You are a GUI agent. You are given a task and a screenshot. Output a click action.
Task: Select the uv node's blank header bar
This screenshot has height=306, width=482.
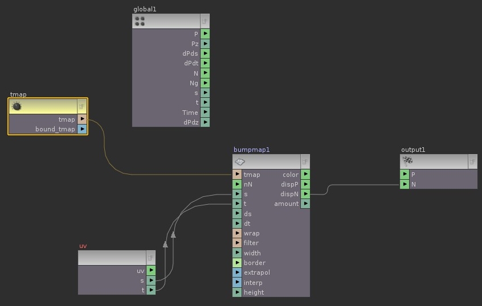coord(112,258)
